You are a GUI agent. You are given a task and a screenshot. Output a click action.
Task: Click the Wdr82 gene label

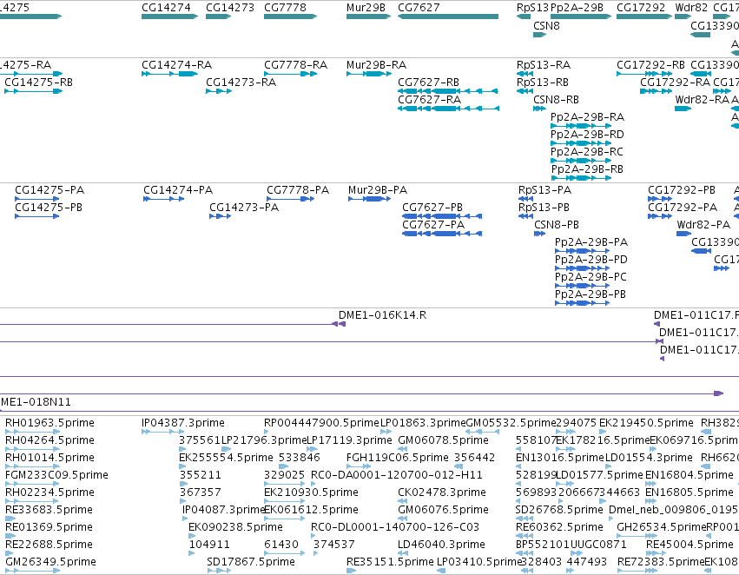691,8
